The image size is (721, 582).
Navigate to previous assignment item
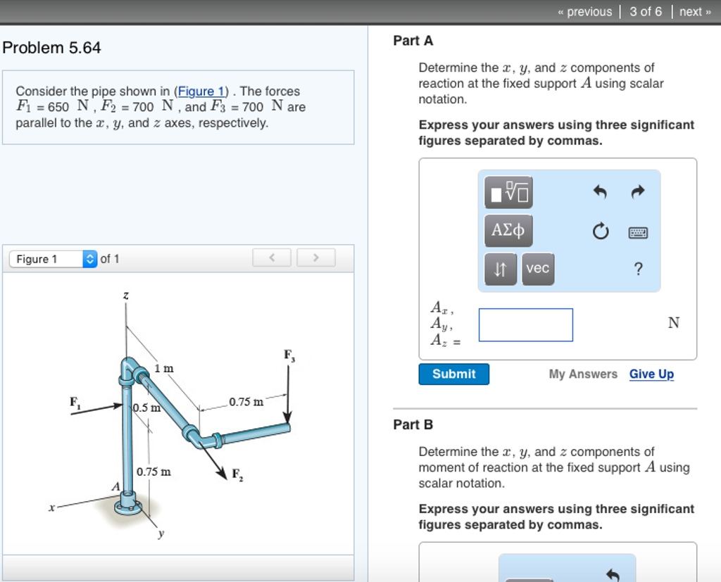[x=587, y=11]
